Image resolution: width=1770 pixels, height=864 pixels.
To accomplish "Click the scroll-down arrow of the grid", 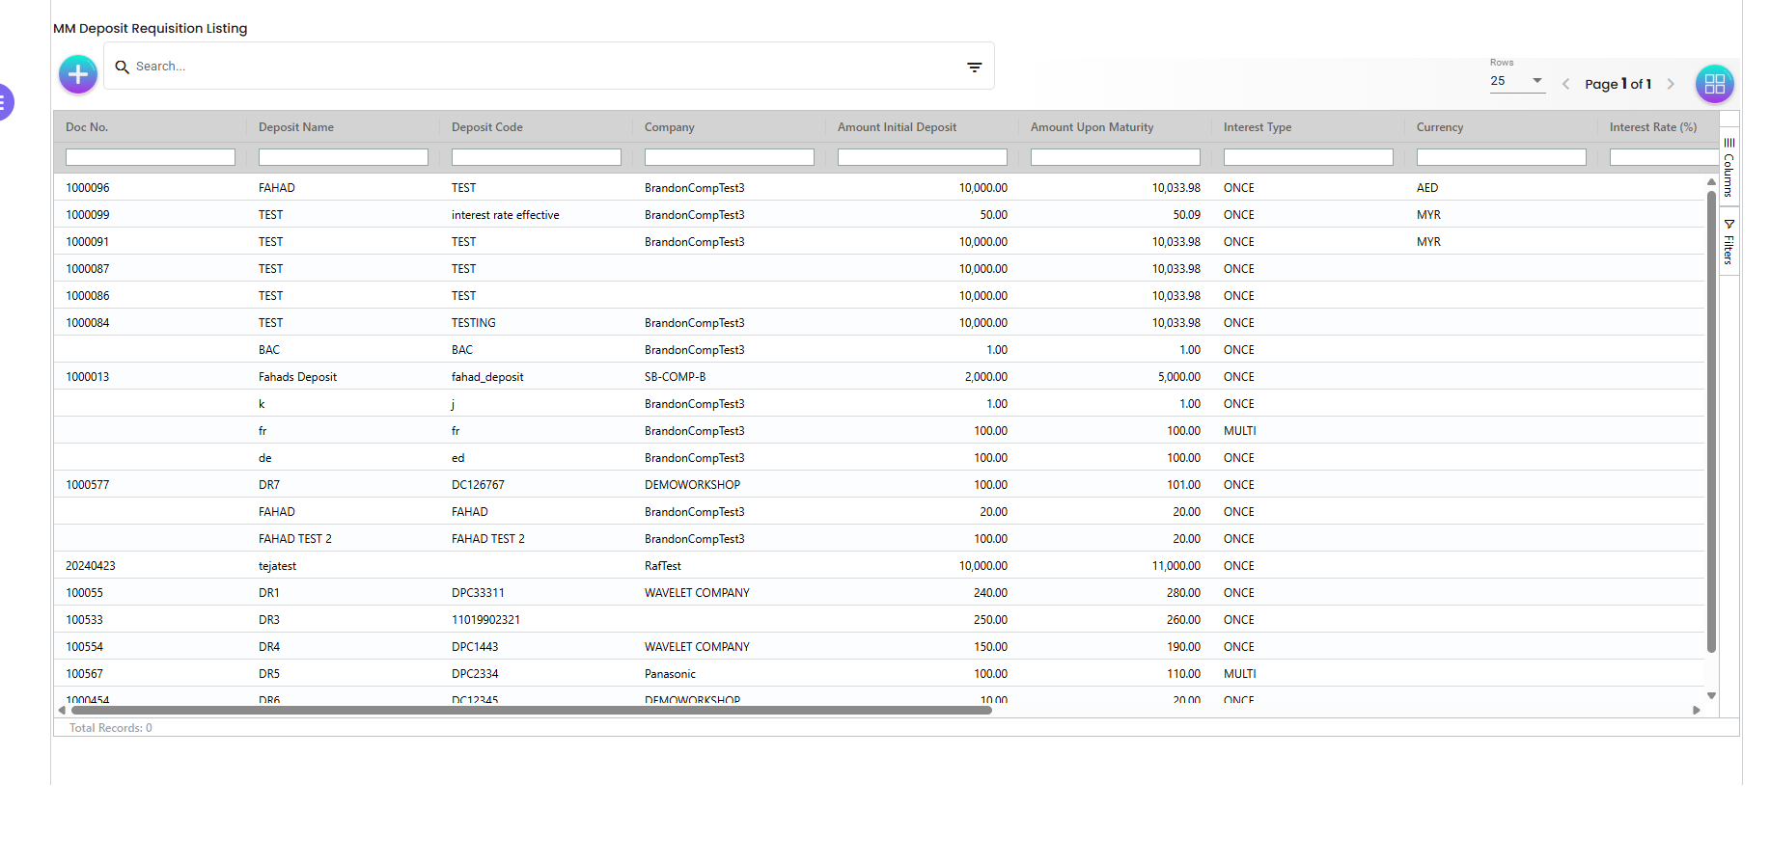I will [x=1711, y=695].
